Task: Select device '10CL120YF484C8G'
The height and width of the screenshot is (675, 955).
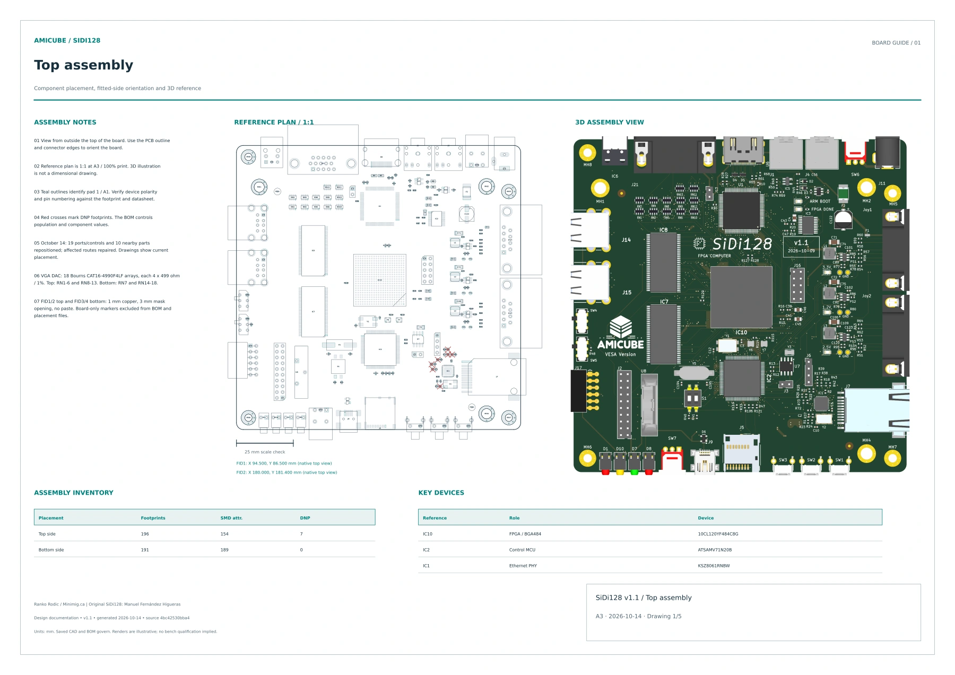Action: click(x=718, y=534)
